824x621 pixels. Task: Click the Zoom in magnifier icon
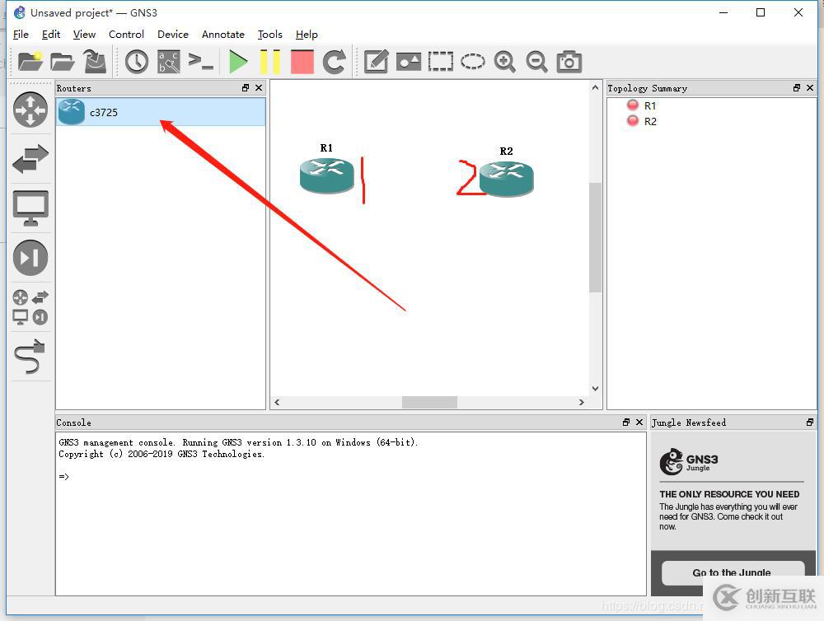point(504,62)
